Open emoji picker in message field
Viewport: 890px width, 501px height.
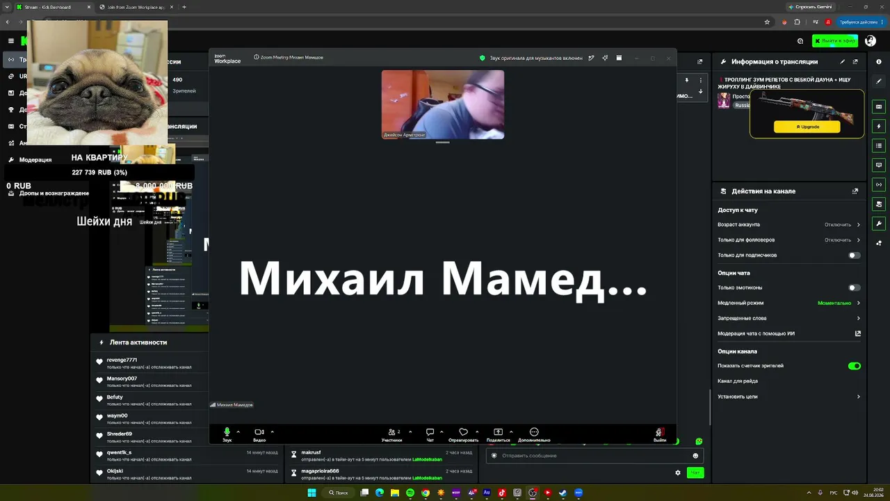click(x=695, y=456)
